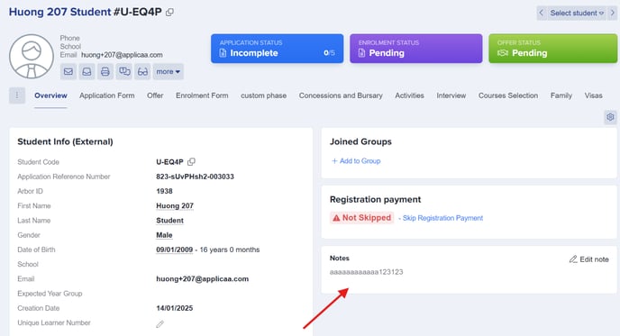Click the printer icon
Viewport: 620px width, 336px height.
click(105, 71)
